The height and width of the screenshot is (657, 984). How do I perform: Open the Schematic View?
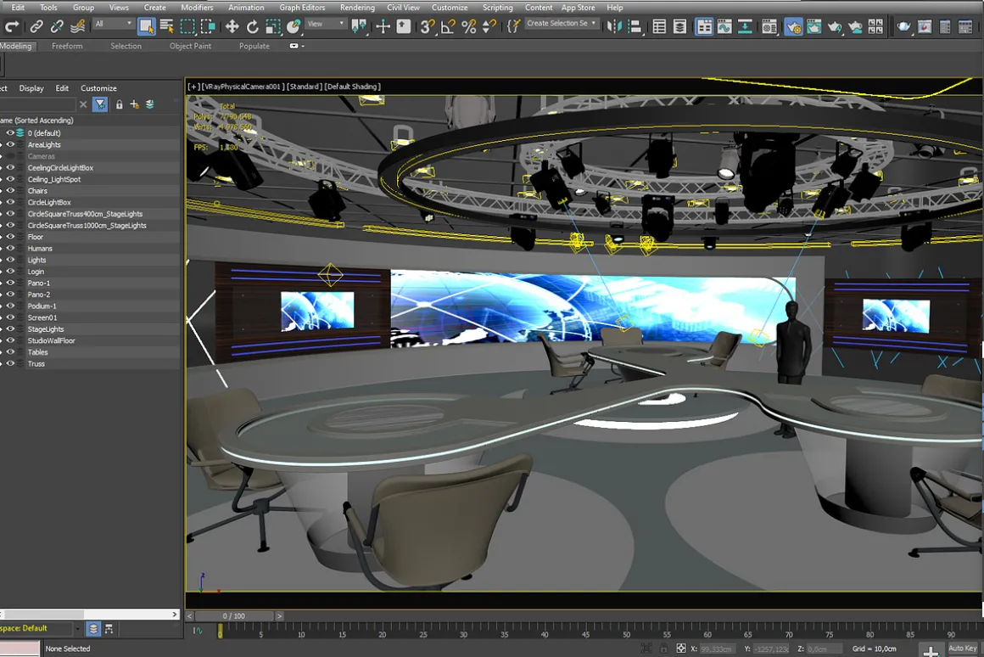(745, 26)
